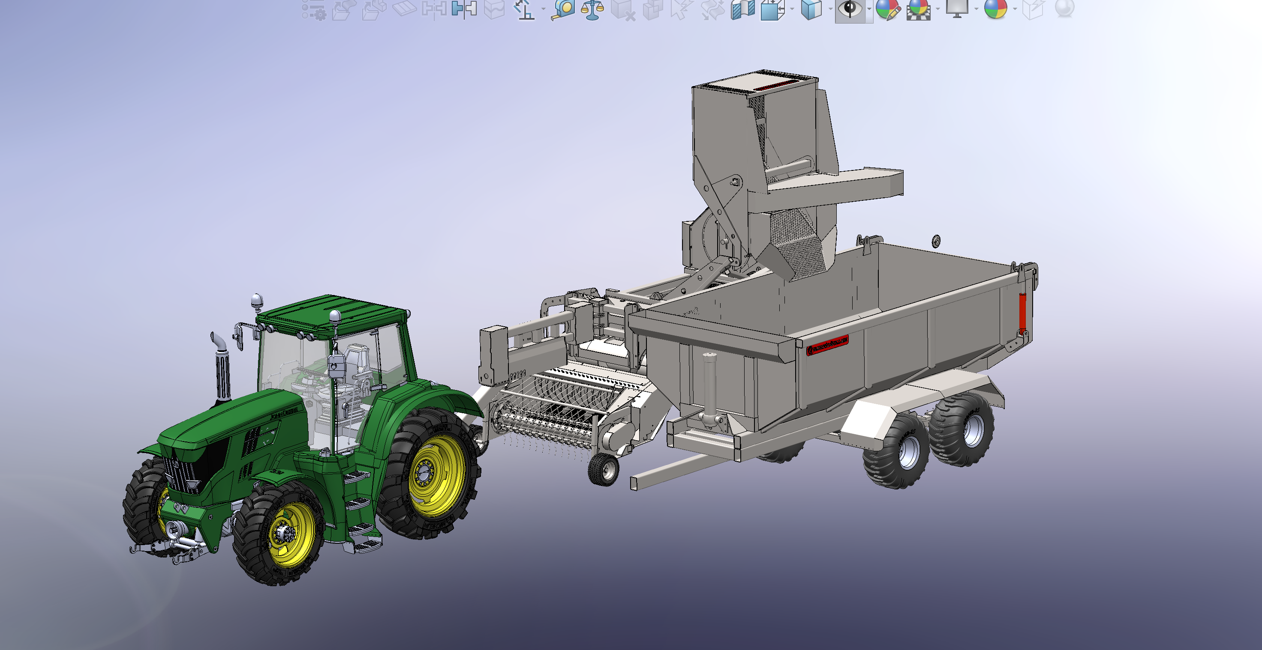Open dropdown arrow beside Apply Scene icon

(937, 9)
